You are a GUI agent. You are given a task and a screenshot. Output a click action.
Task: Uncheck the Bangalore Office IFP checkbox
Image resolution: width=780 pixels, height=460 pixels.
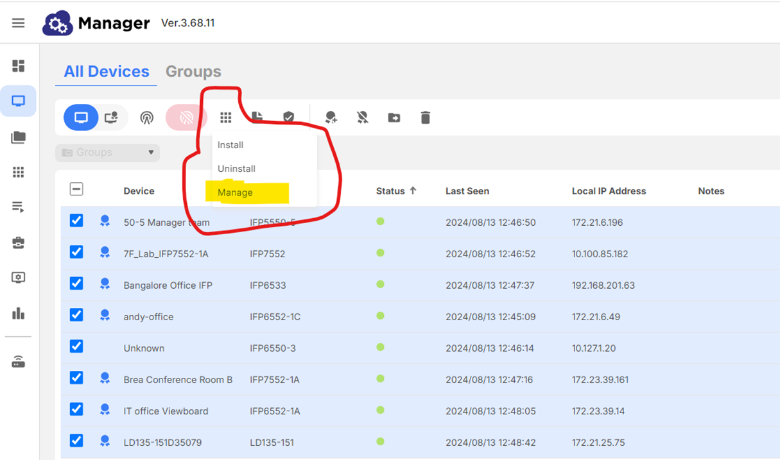coord(76,284)
